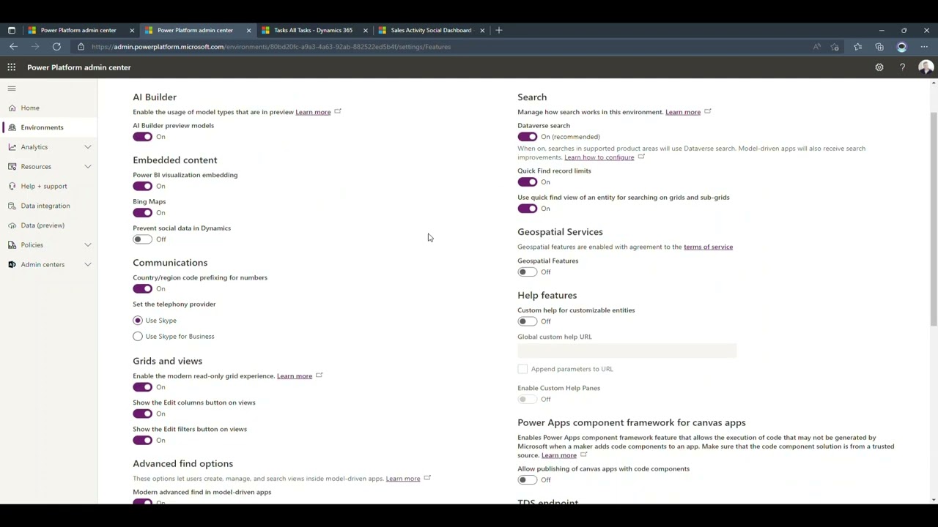Toggle Country/region code prefixing for numbers

[142, 289]
